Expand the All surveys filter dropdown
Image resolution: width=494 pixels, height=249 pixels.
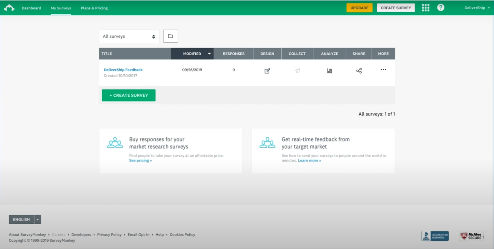(129, 36)
